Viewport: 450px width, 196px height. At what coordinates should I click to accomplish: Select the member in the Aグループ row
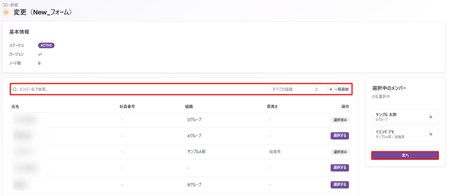(x=340, y=136)
